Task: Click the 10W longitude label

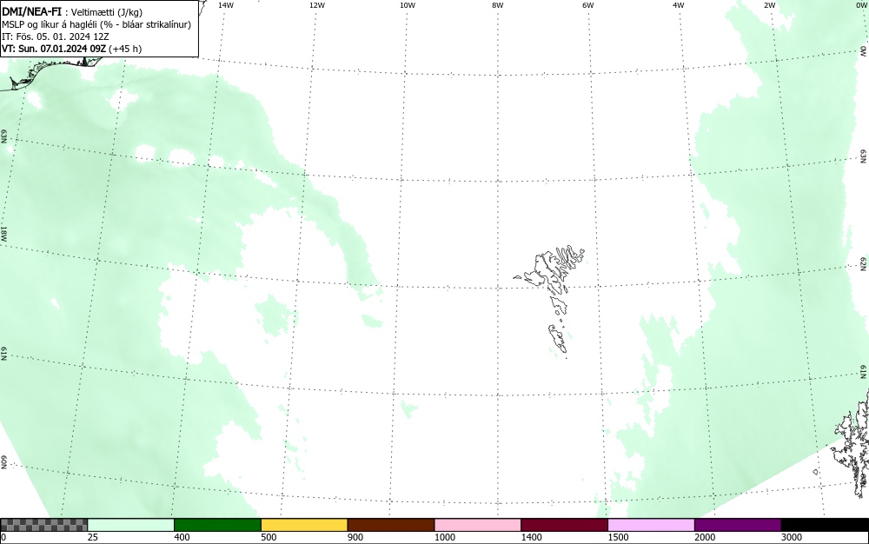Action: pyautogui.click(x=408, y=5)
